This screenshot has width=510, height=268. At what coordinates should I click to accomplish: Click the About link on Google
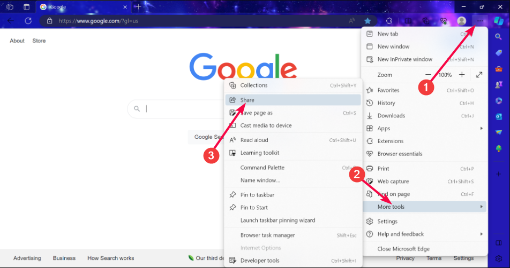point(17,41)
